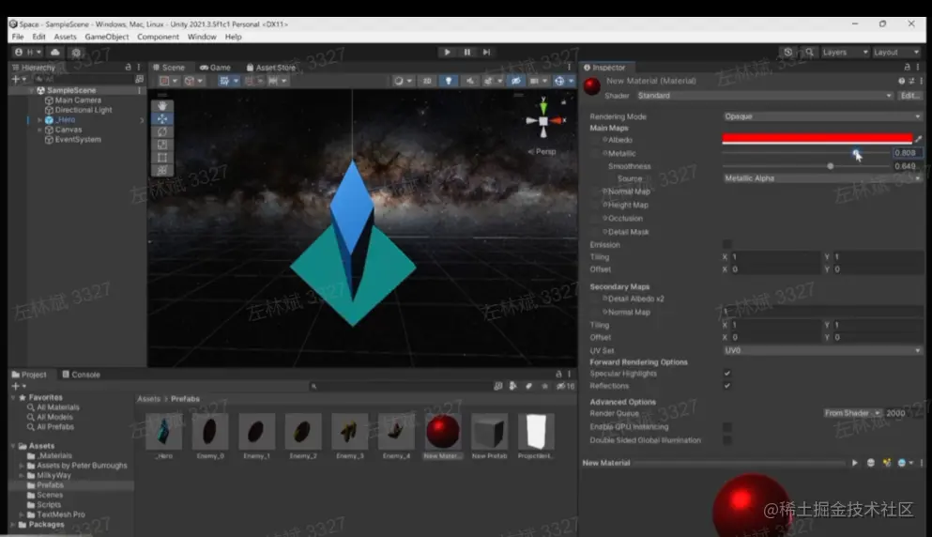Screen dimensions: 932x537
Task: Switch to the Asset Store tab
Action: 271,68
